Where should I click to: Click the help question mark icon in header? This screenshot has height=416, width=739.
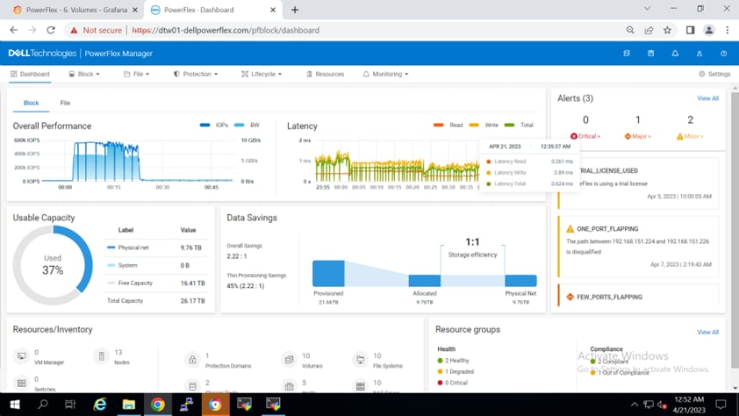(723, 54)
